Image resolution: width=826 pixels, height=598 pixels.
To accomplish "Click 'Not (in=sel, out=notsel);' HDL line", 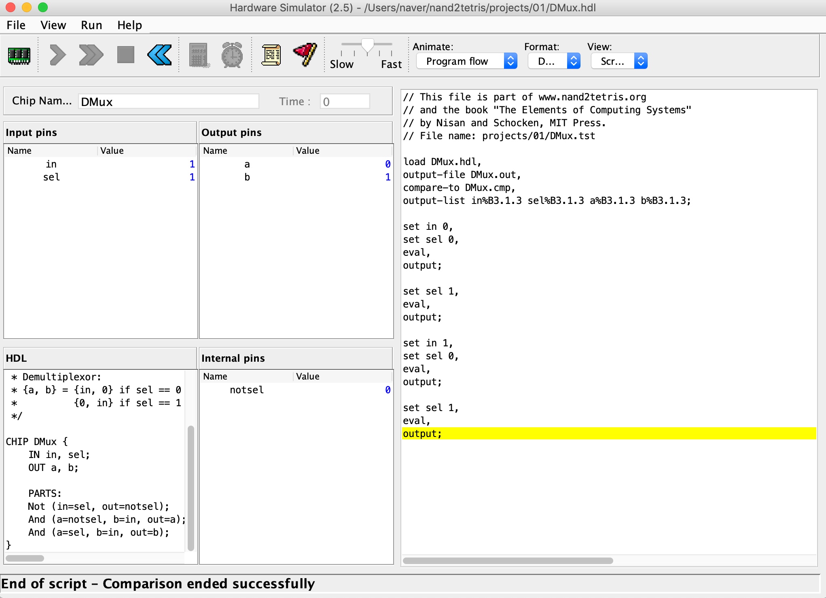I will (x=99, y=506).
